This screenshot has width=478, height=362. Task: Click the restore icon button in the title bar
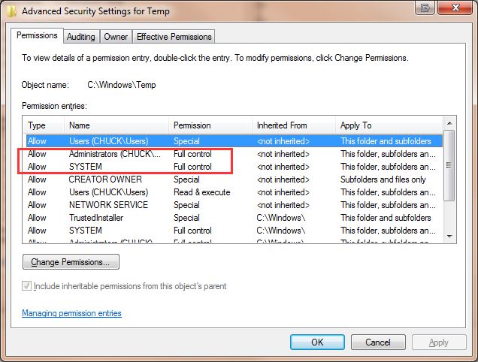[425, 8]
